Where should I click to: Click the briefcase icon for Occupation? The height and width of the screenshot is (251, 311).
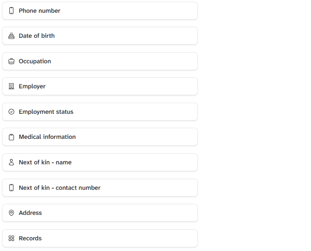coord(12,61)
